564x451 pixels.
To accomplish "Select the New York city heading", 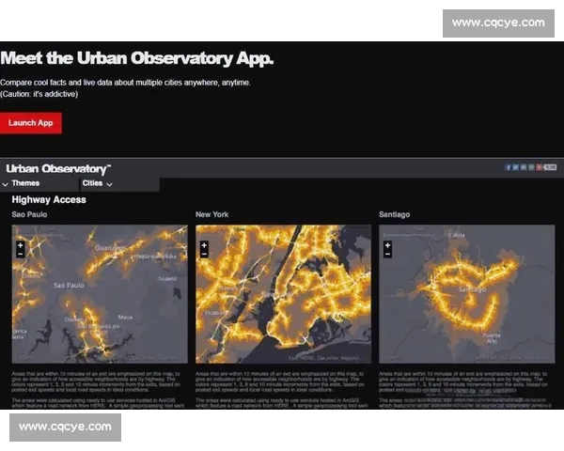I will pyautogui.click(x=212, y=215).
